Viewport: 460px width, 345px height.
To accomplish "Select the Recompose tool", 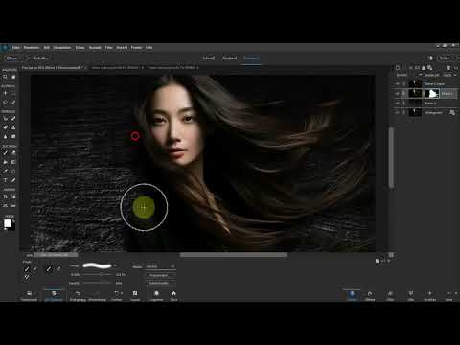I will point(13,196).
